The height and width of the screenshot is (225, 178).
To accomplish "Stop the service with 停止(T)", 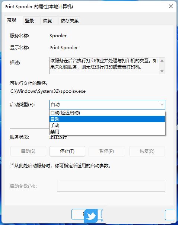I will (67, 151).
